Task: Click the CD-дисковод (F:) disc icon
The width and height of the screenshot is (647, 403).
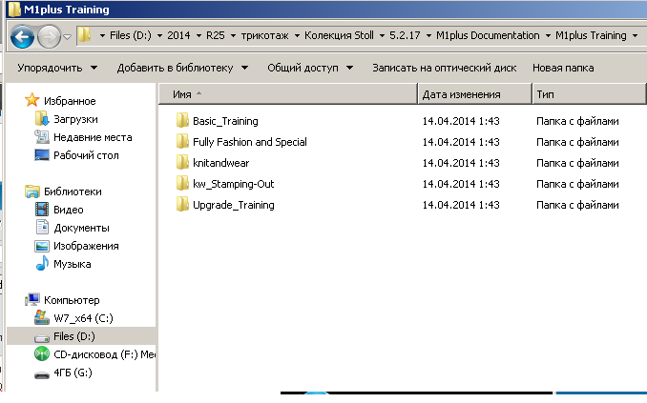Action: [42, 354]
